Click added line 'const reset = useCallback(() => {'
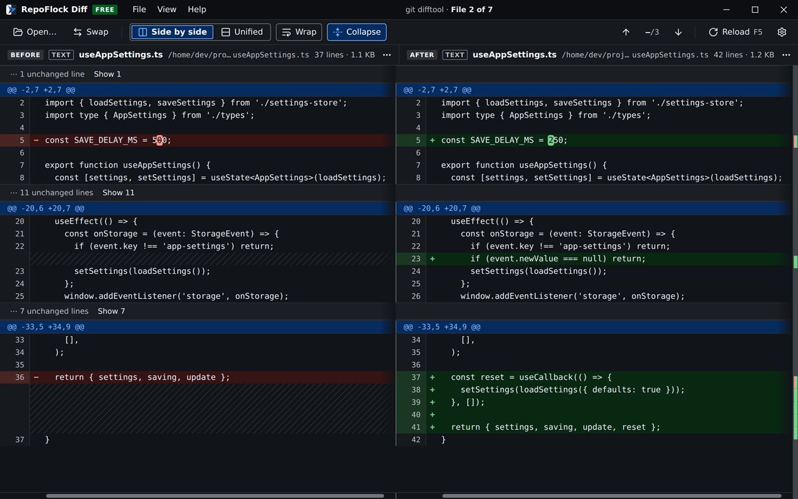The height and width of the screenshot is (499, 798). tap(595, 377)
